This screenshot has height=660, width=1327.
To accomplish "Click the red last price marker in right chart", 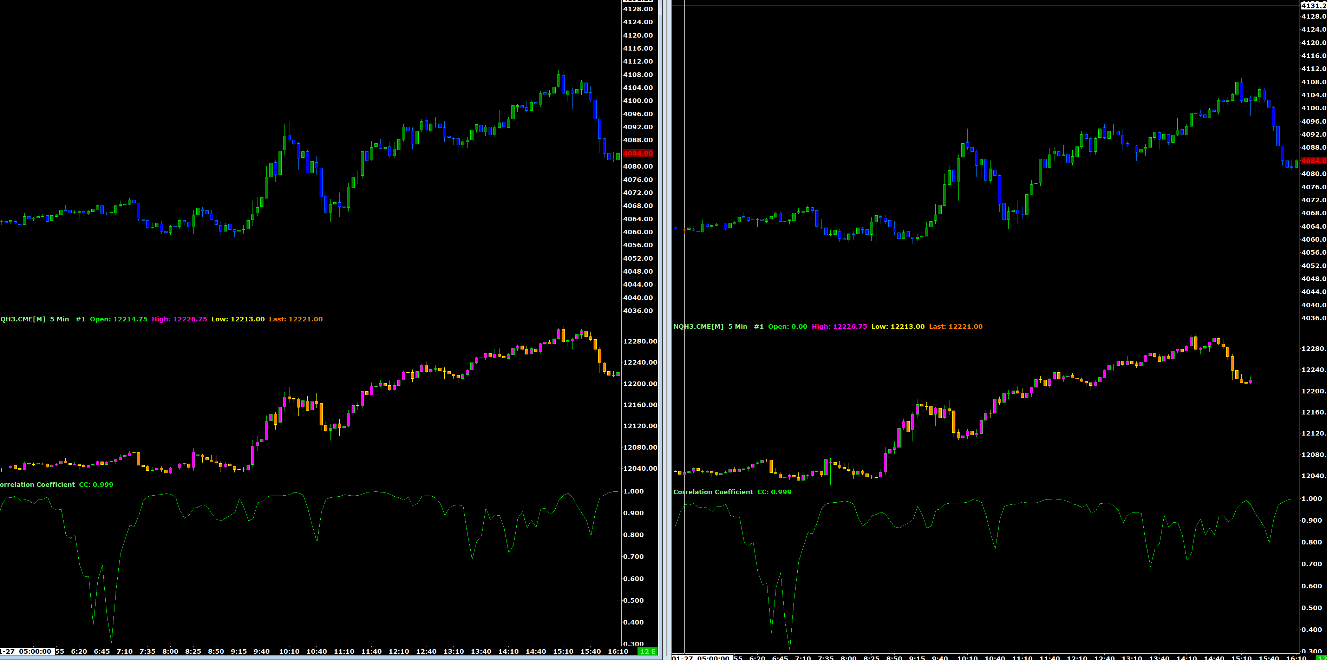I will tap(1313, 161).
